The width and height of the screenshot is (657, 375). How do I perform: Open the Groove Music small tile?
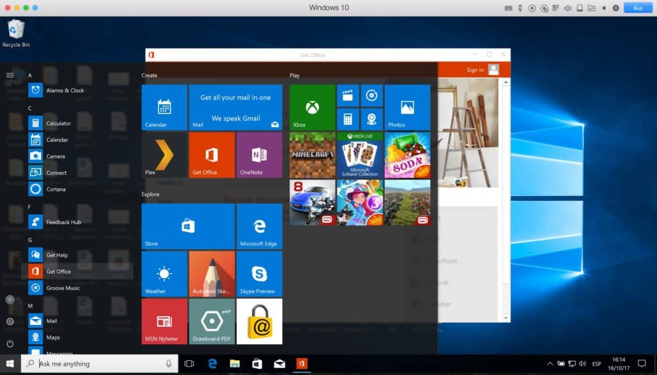371,96
